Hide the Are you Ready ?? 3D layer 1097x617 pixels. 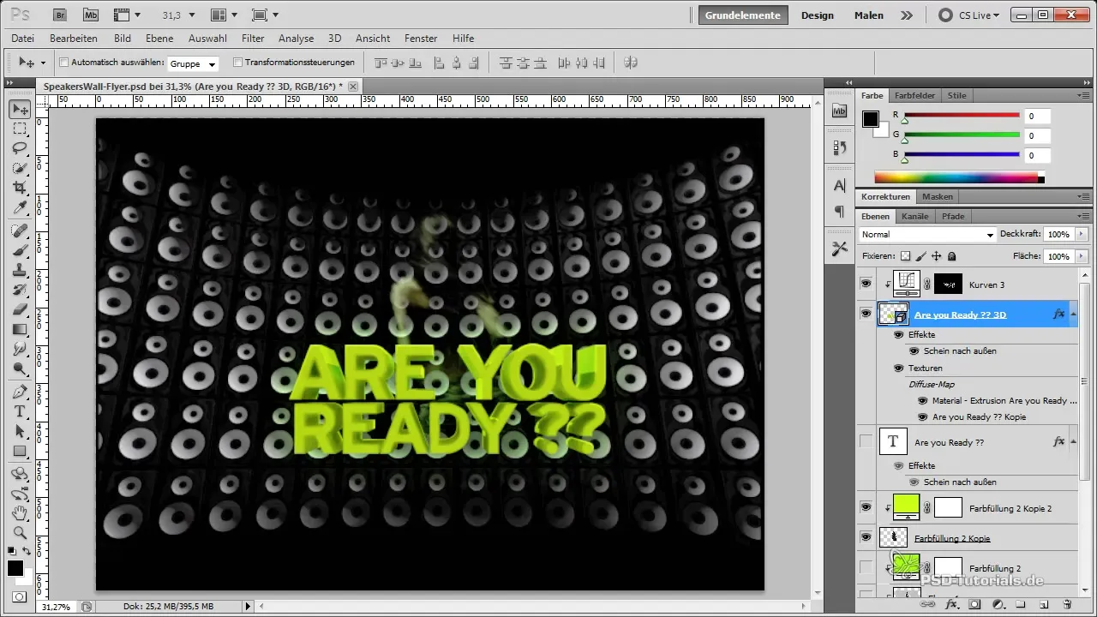point(866,314)
